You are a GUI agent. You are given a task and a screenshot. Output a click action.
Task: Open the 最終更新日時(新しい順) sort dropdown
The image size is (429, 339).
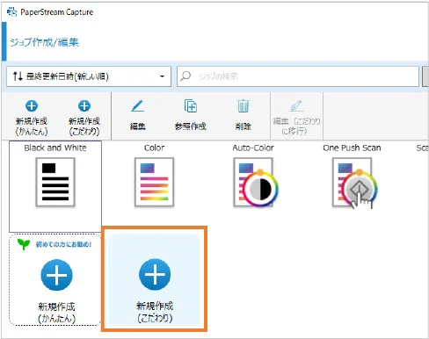[x=89, y=76]
